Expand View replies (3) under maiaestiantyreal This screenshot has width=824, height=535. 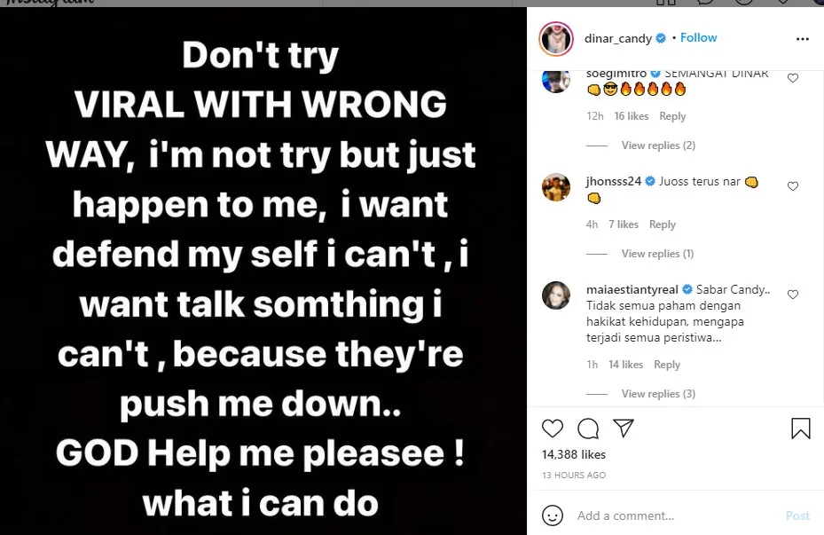[658, 394]
